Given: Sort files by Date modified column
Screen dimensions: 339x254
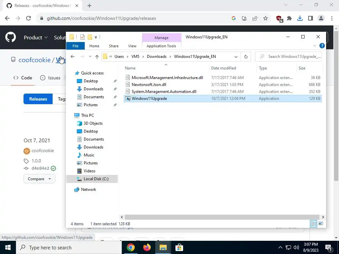Looking at the screenshot, I should point(223,68).
